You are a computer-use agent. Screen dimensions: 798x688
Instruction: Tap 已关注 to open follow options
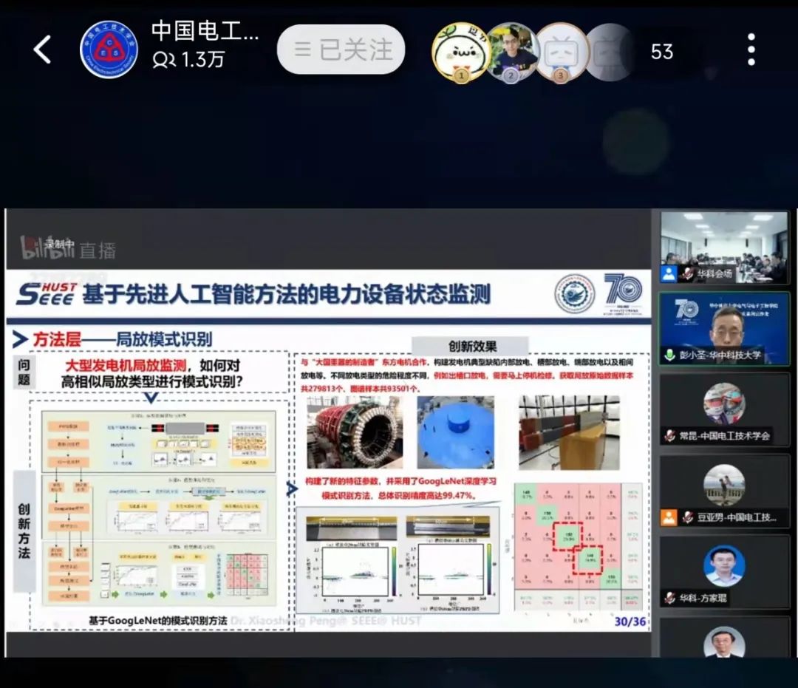coord(341,49)
